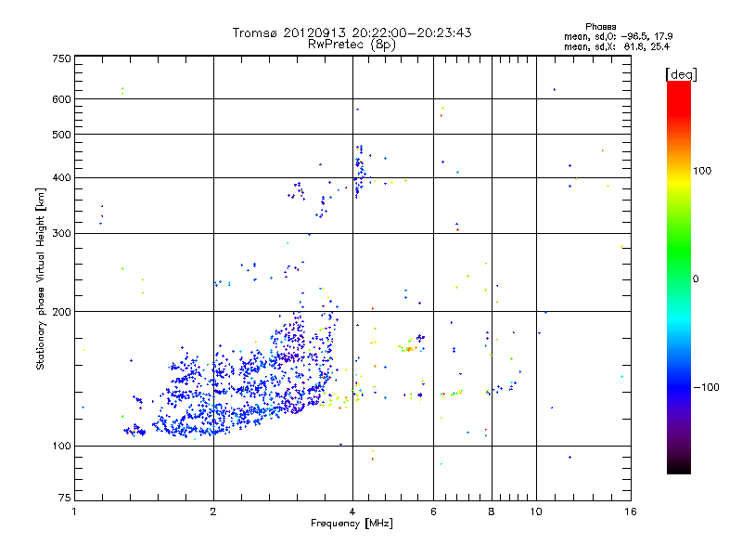Click the y-axis '400' height label
Image resolution: width=742 pixels, height=557 pixels.
click(x=61, y=178)
